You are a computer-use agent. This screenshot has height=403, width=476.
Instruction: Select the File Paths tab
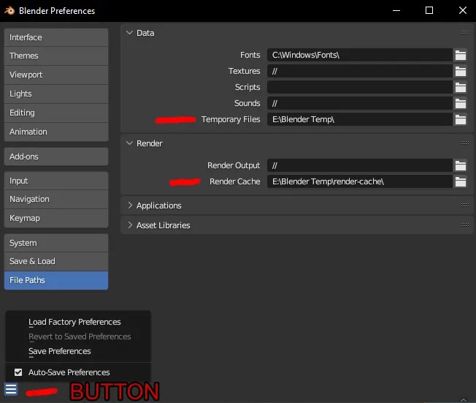pyautogui.click(x=56, y=280)
